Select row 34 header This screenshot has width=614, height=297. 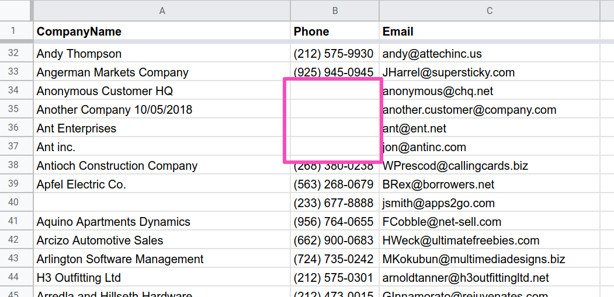click(x=14, y=91)
